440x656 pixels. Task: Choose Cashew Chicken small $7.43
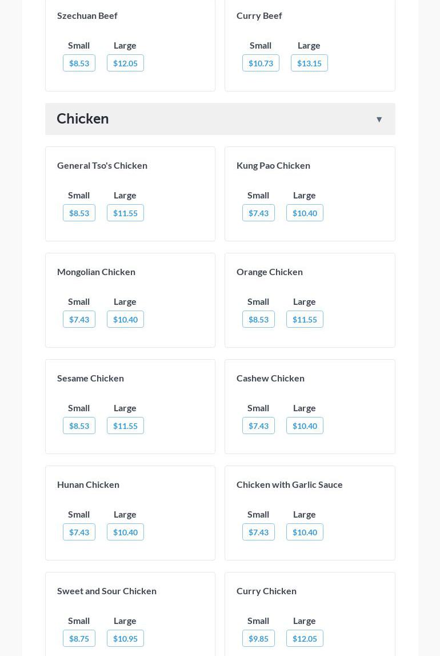[x=258, y=426]
